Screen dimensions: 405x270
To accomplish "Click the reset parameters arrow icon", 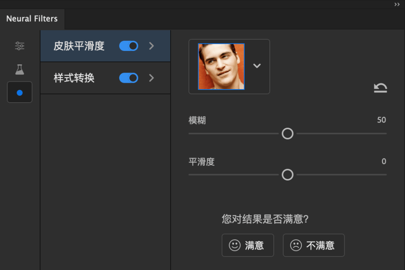I will pyautogui.click(x=381, y=88).
